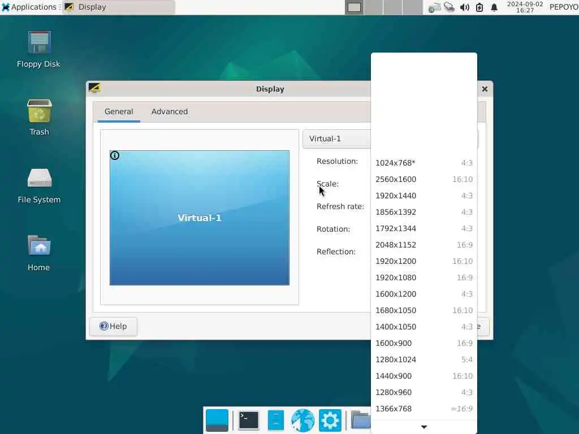Switch to the fourth workspace in pager
The image size is (579, 434).
coord(412,7)
